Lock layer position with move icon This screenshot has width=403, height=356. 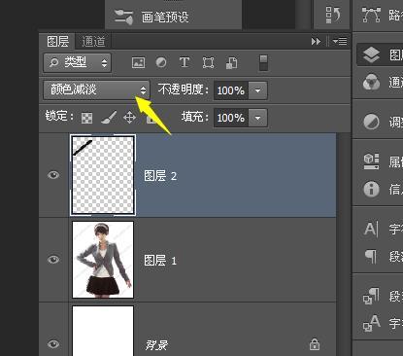(x=129, y=118)
